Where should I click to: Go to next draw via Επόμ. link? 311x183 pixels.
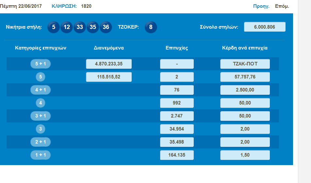coord(282,6)
